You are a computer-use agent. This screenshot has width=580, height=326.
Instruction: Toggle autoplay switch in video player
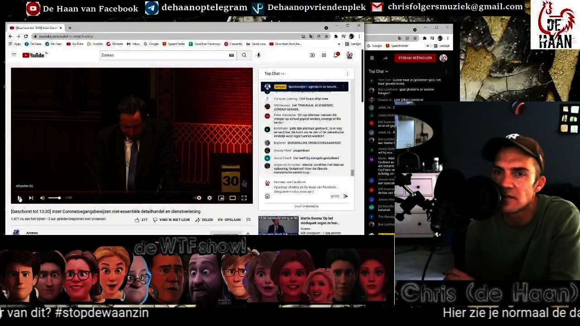198,198
